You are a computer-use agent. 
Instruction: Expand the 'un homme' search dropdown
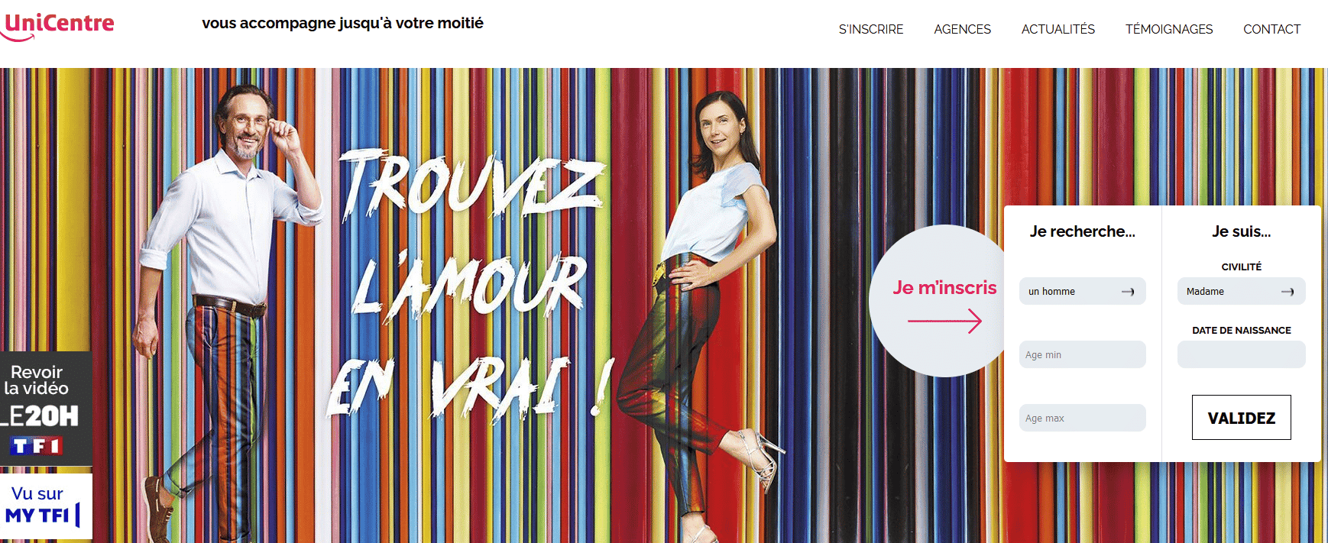(1082, 291)
